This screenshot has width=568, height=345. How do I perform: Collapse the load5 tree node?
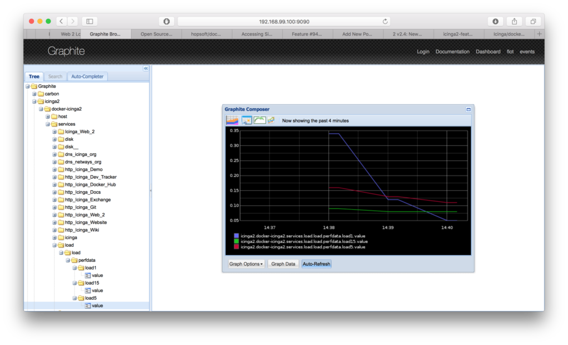[x=75, y=298]
